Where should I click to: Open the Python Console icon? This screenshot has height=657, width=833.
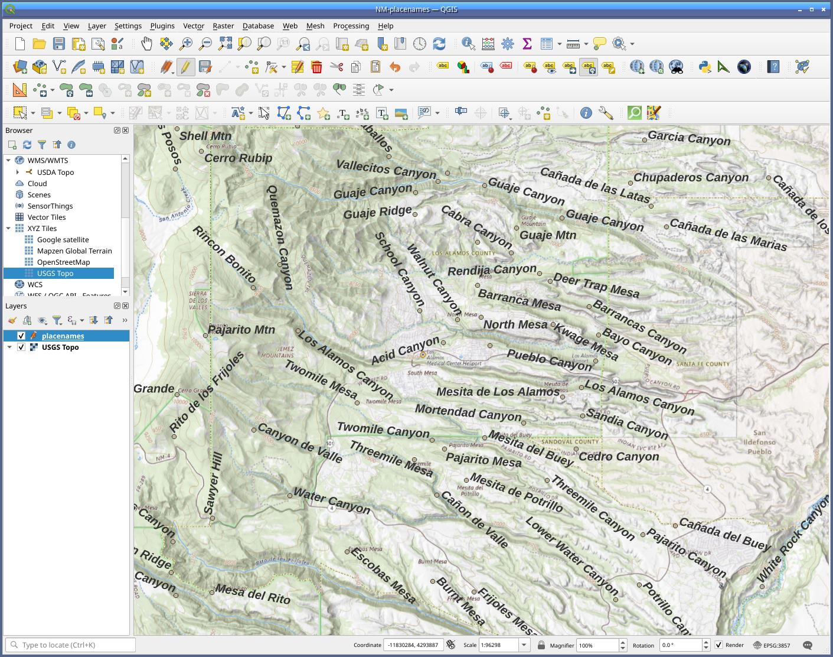point(704,67)
